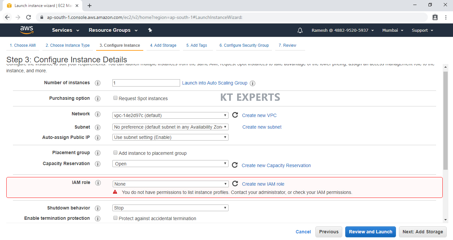Go to step 1. Choose AMI
The width and height of the screenshot is (453, 240).
click(x=23, y=45)
